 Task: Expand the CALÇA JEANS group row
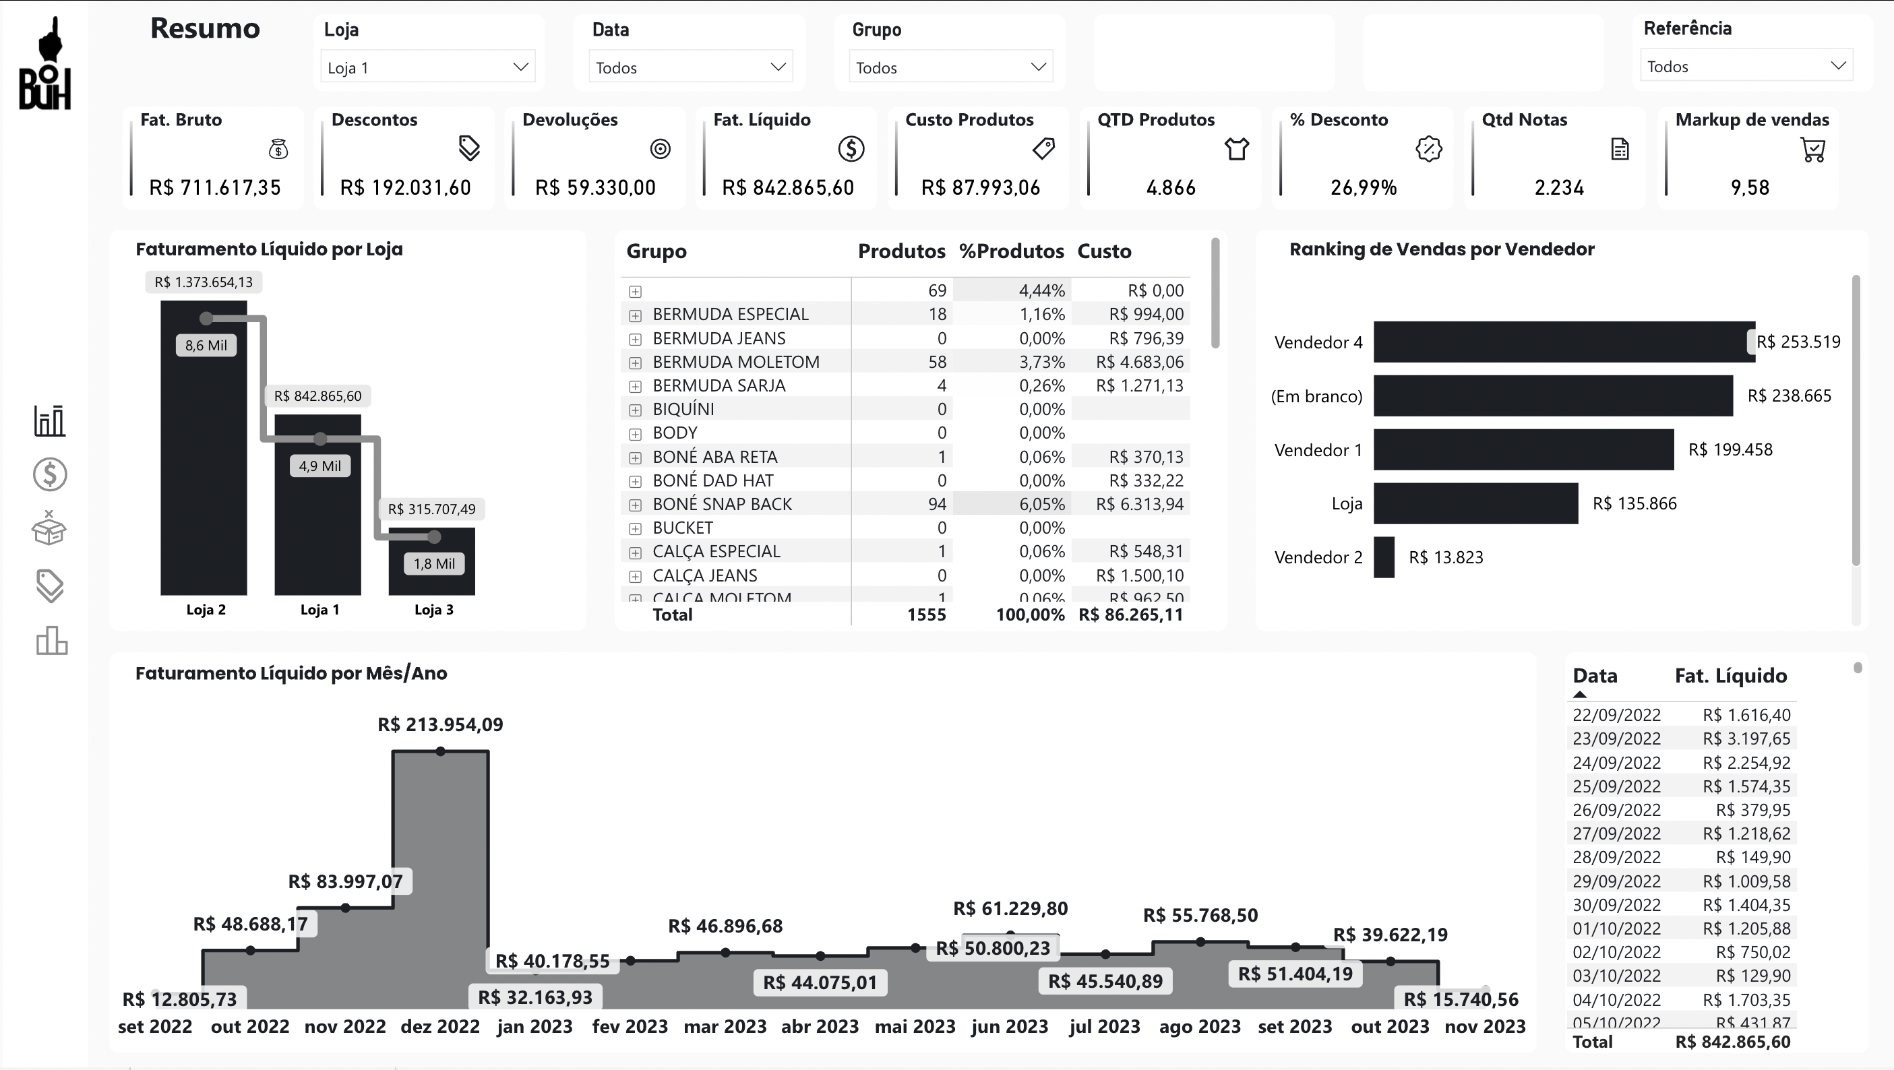click(x=635, y=576)
